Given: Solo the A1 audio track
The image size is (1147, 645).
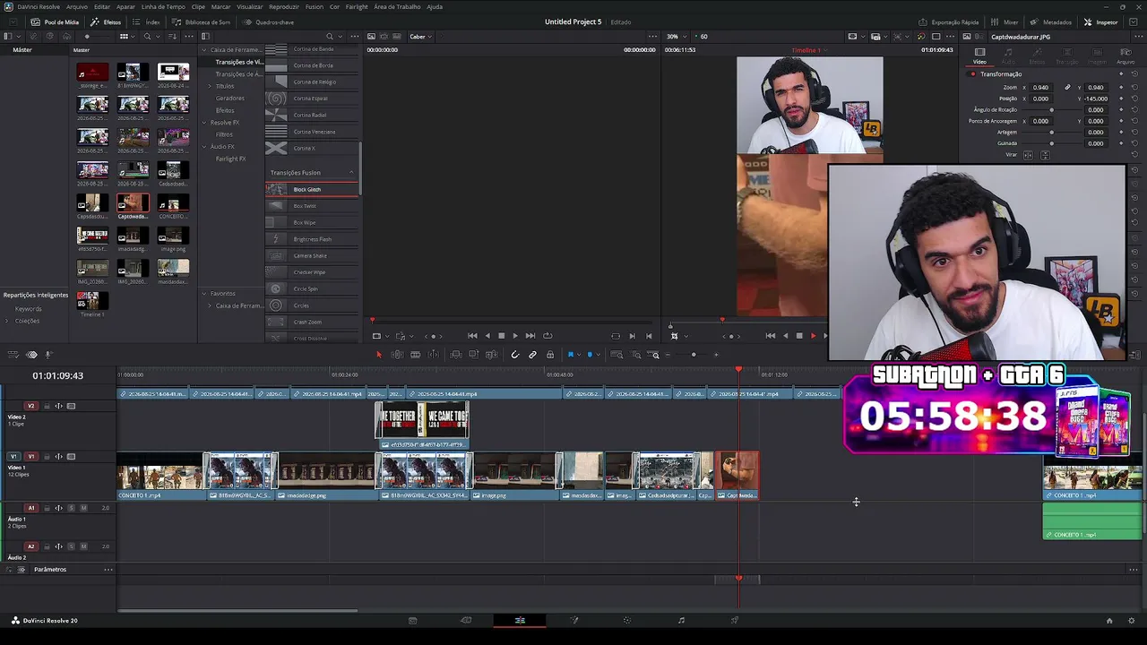Looking at the screenshot, I should coord(72,508).
